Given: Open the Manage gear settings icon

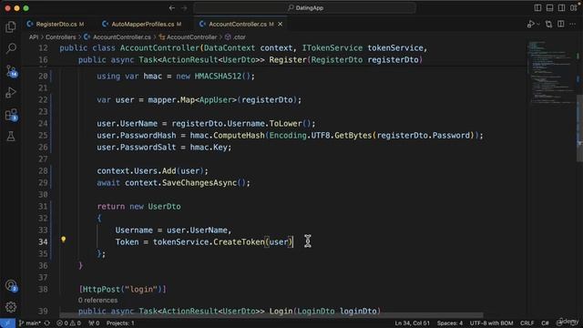Looking at the screenshot, I should (x=11, y=307).
